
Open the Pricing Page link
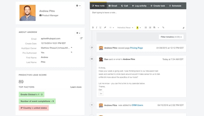tap(136, 48)
